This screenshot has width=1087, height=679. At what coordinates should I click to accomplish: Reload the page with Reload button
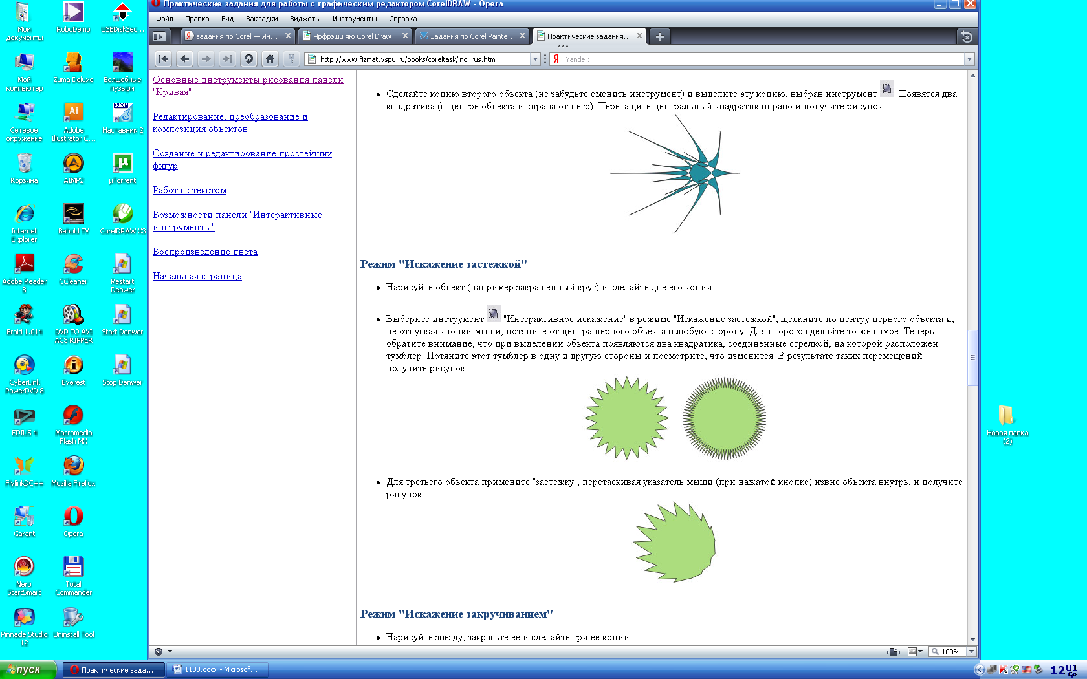tap(248, 59)
